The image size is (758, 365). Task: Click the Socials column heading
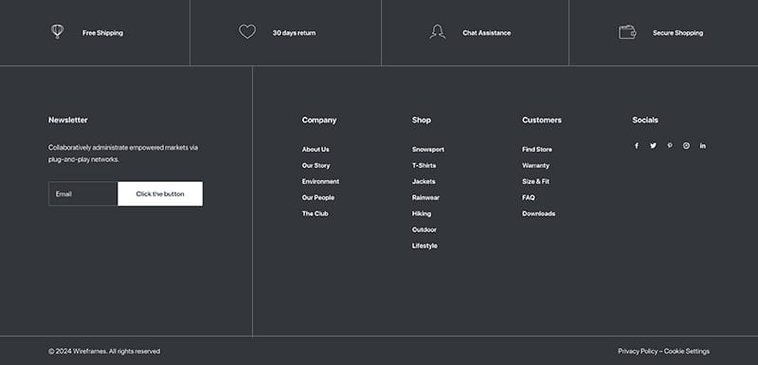coord(645,119)
